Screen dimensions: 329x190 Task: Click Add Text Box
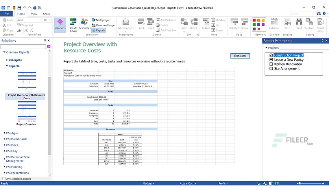[x=166, y=30]
